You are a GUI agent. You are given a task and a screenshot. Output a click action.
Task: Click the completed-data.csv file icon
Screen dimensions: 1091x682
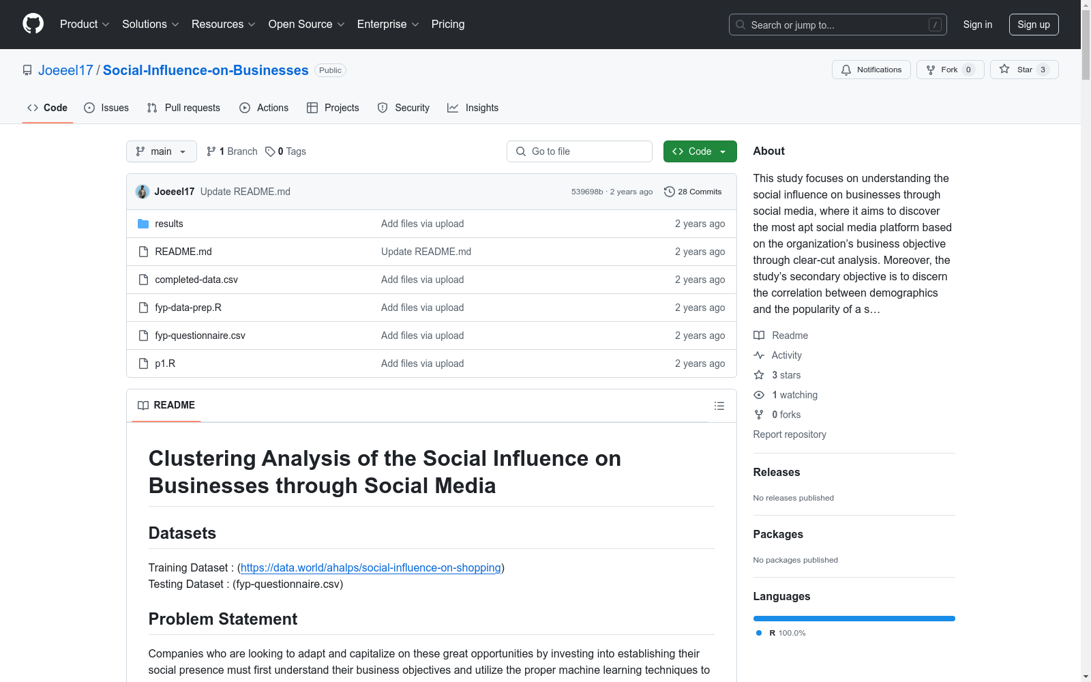(x=143, y=280)
